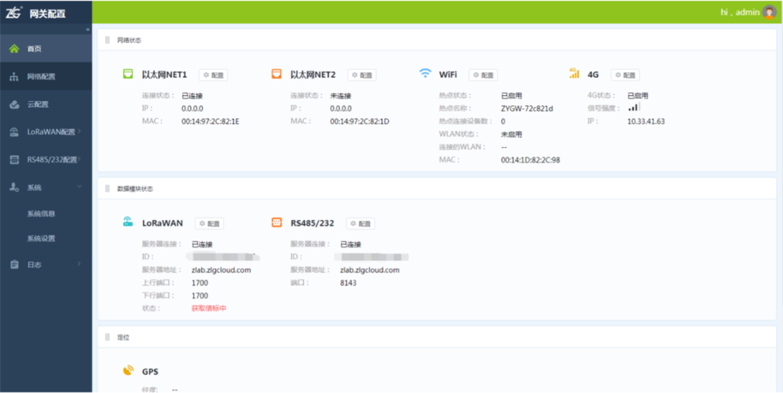Click NET1 MAC 00:14:97:2C:82:1E
Image resolution: width=783 pixels, height=393 pixels.
pos(210,121)
